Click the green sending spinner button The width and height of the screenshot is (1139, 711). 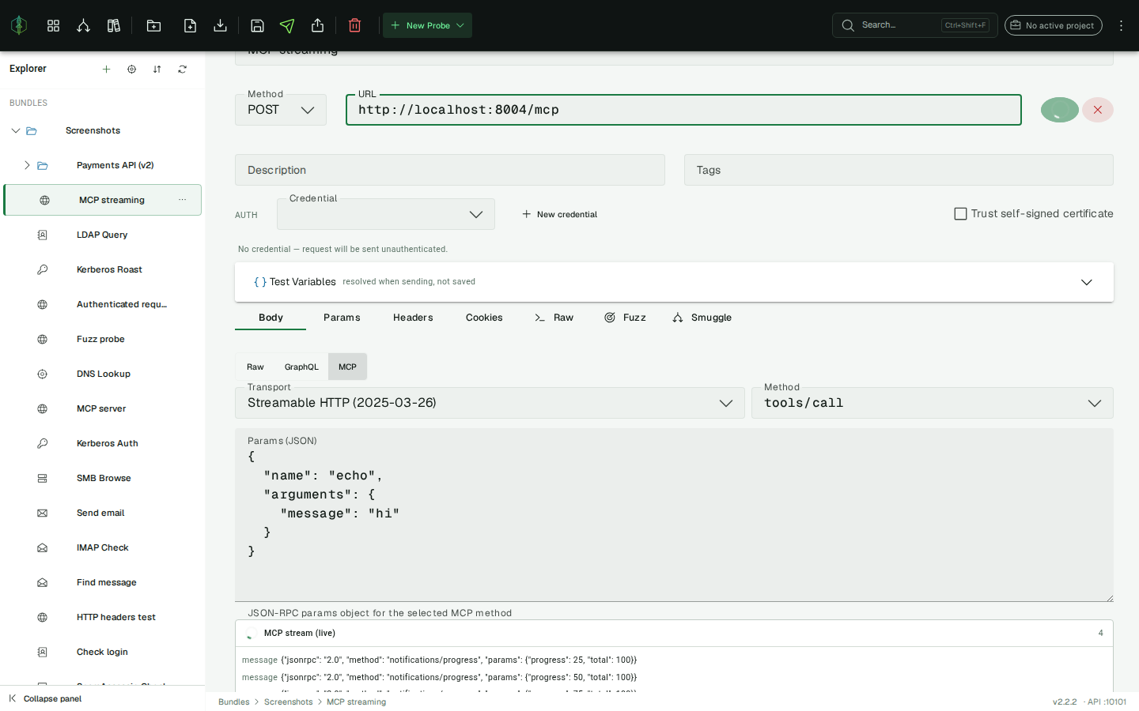pyautogui.click(x=1060, y=110)
